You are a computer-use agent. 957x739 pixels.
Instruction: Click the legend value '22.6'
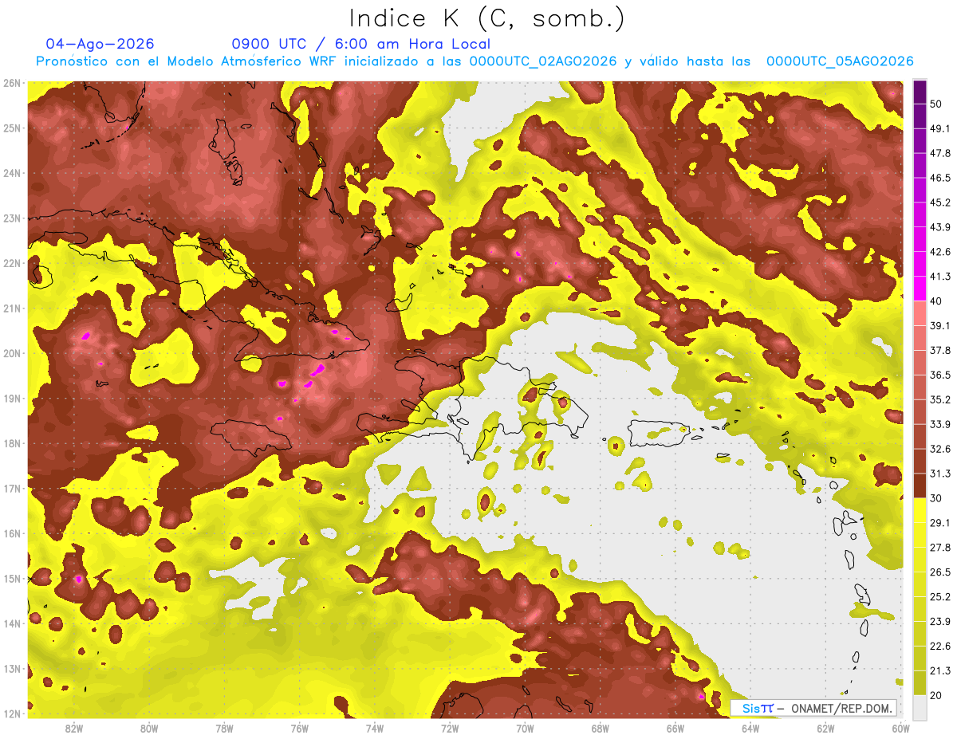939,647
